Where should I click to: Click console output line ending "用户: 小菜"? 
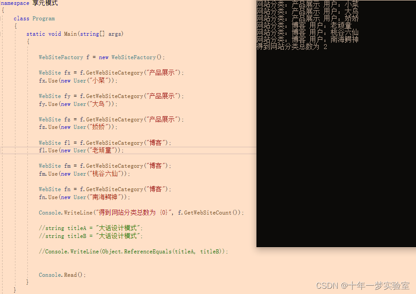(308, 4)
